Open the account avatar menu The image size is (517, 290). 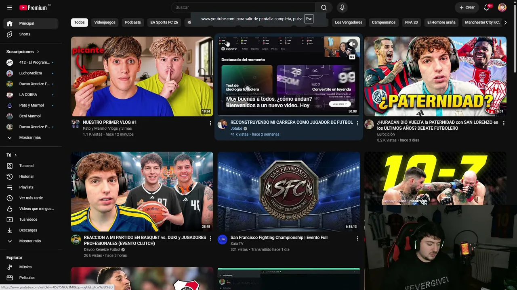click(x=502, y=8)
